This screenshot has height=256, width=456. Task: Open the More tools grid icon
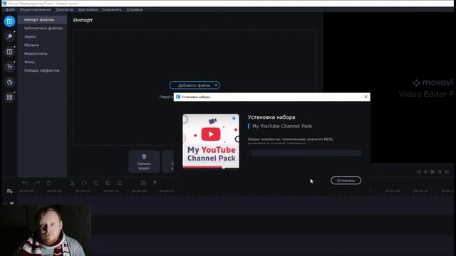pyautogui.click(x=9, y=97)
